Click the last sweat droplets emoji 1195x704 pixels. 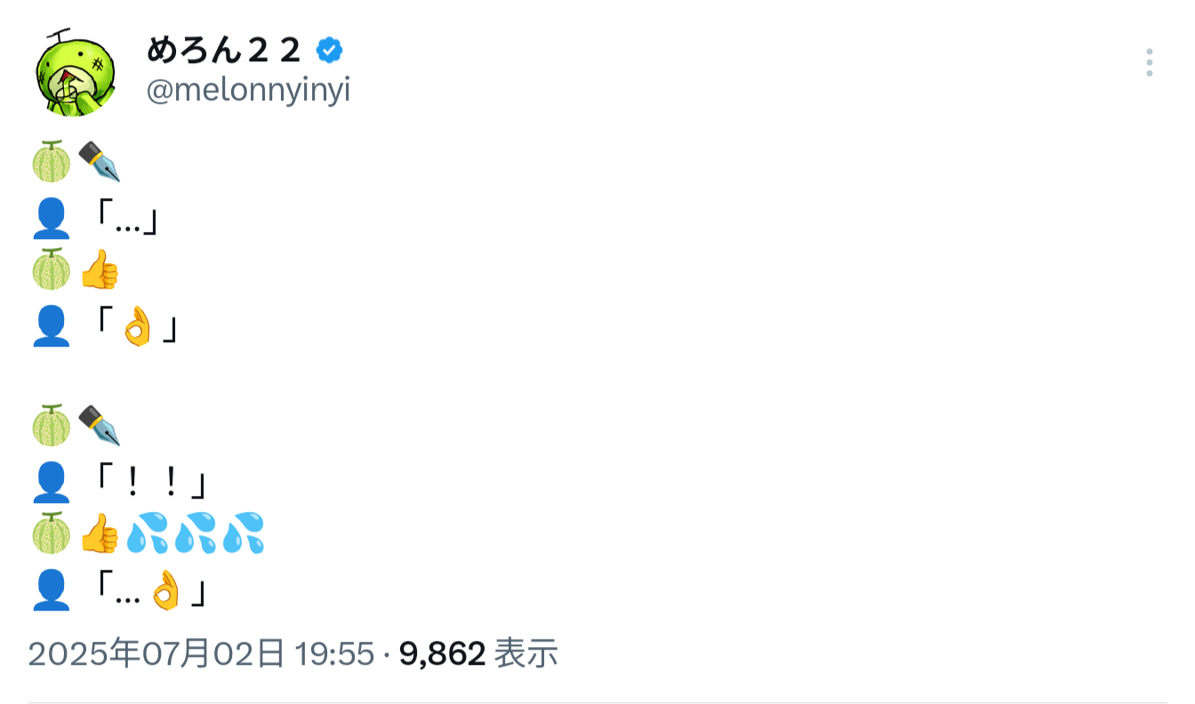tap(243, 534)
